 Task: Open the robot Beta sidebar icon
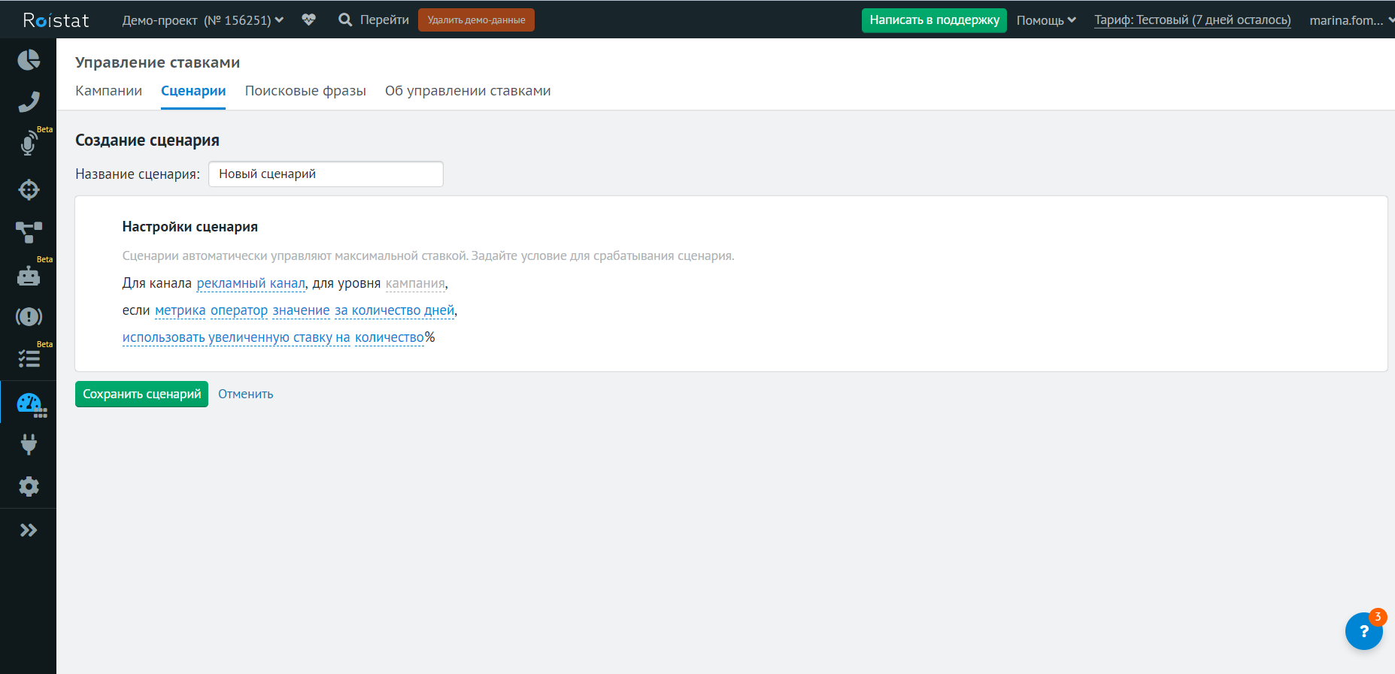tap(29, 276)
